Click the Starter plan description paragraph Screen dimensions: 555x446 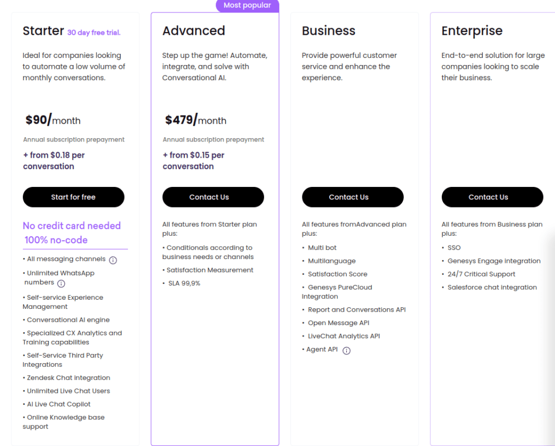pos(74,67)
